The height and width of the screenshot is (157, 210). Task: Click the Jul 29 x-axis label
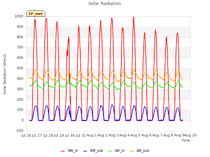click(59, 135)
